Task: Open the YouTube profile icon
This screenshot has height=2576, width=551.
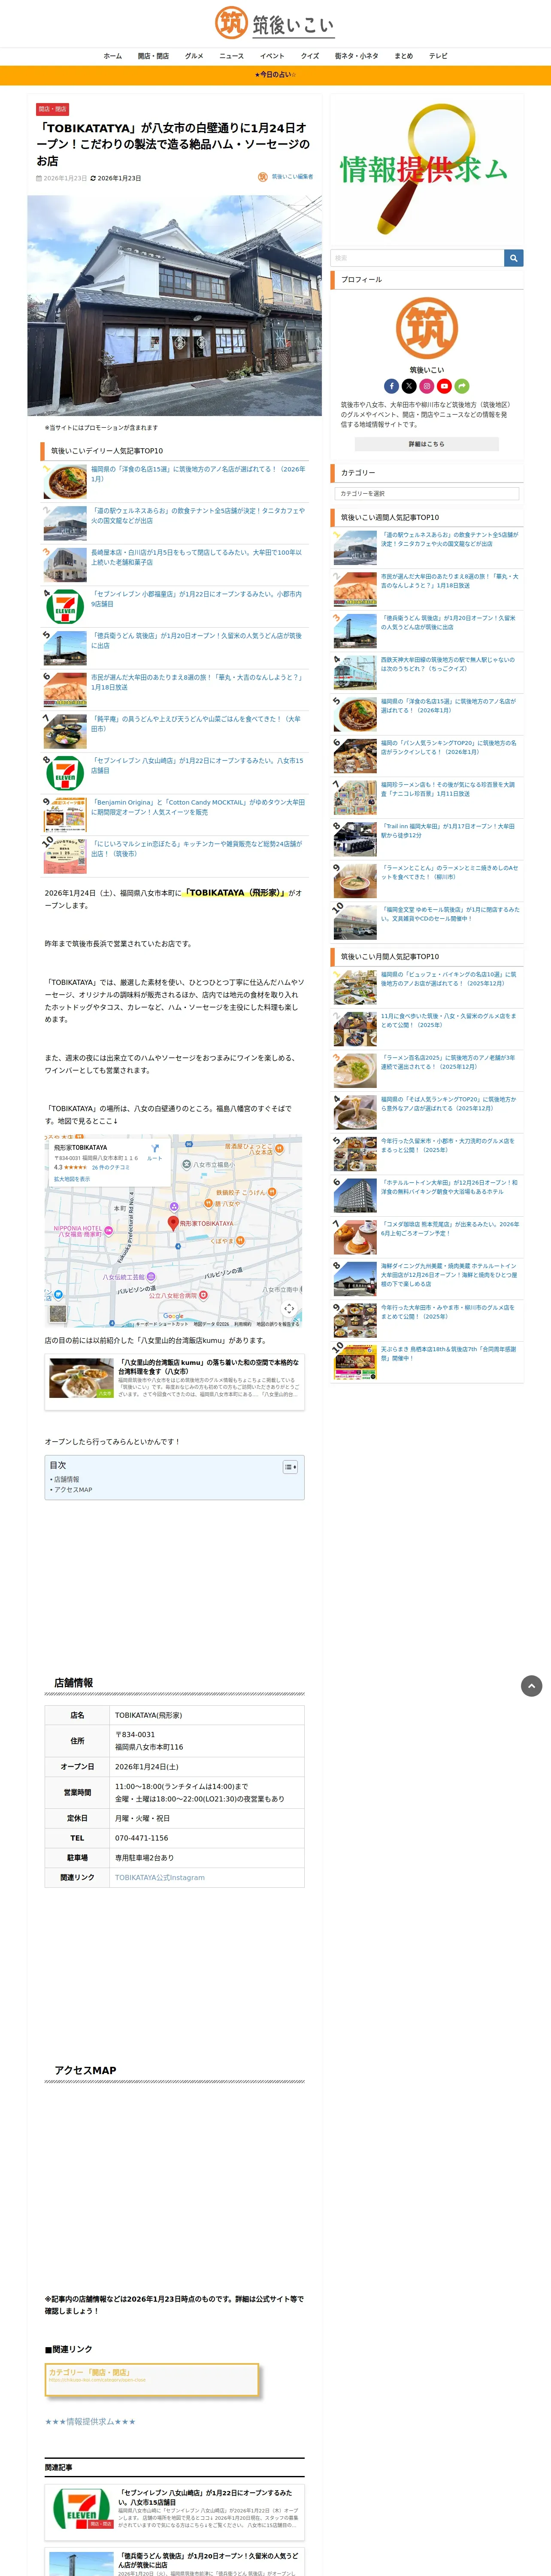Action: click(x=444, y=386)
